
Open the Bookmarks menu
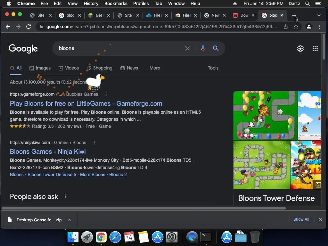tap(116, 4)
